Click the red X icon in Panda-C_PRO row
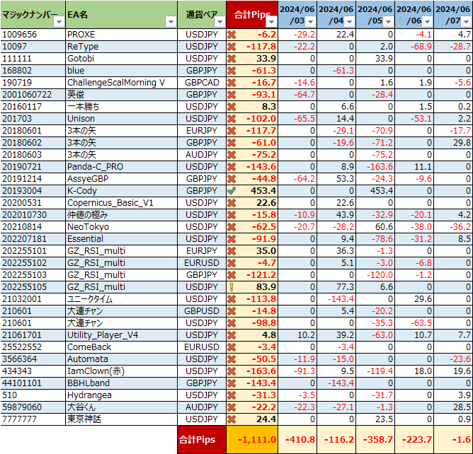Screen dimensions: 473x454 232,167
